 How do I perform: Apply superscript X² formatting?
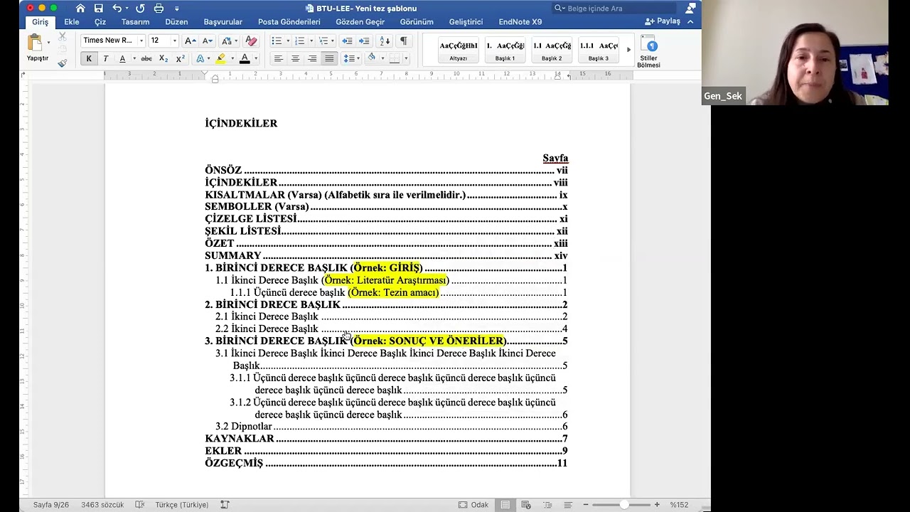pyautogui.click(x=181, y=58)
